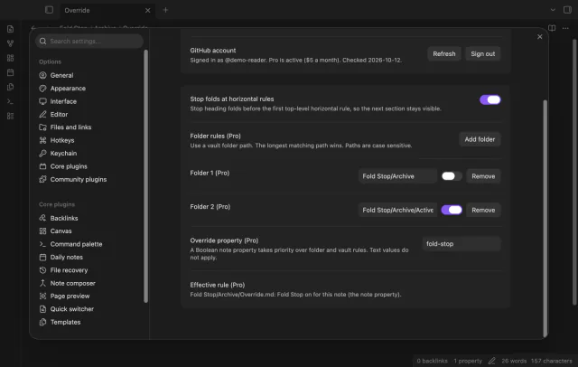Click the 0 backlinks status bar item

point(432,361)
